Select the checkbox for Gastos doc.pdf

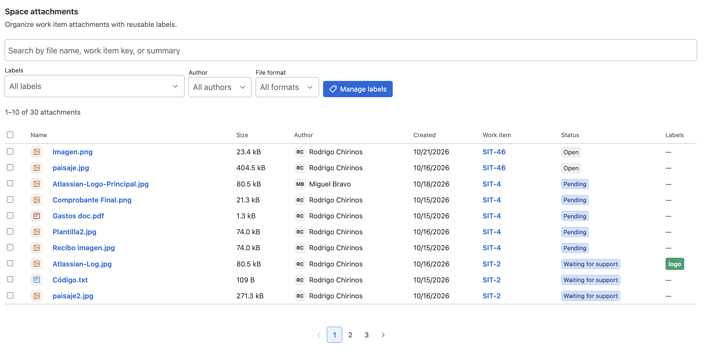tap(10, 215)
